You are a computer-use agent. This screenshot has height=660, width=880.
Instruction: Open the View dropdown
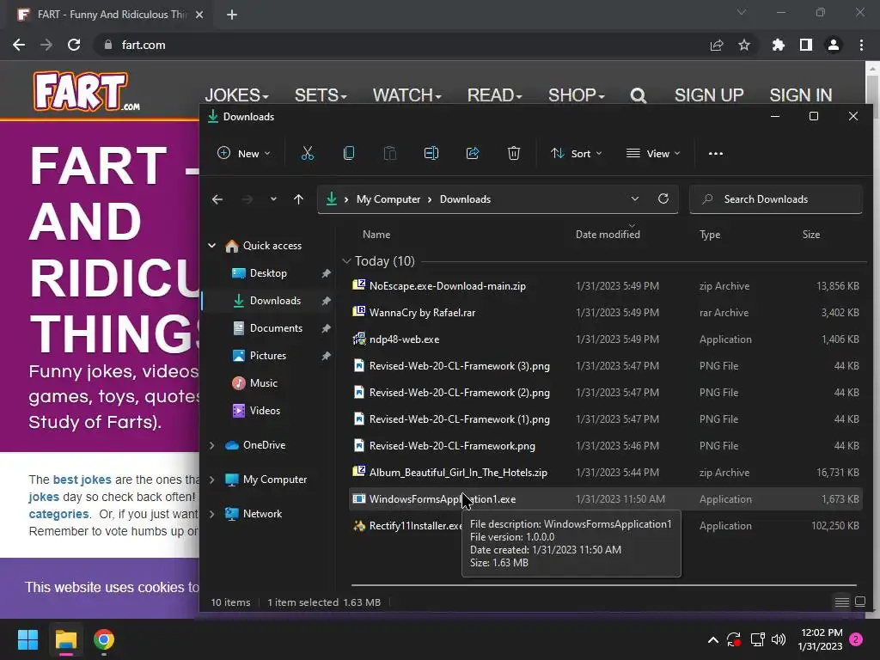(653, 153)
